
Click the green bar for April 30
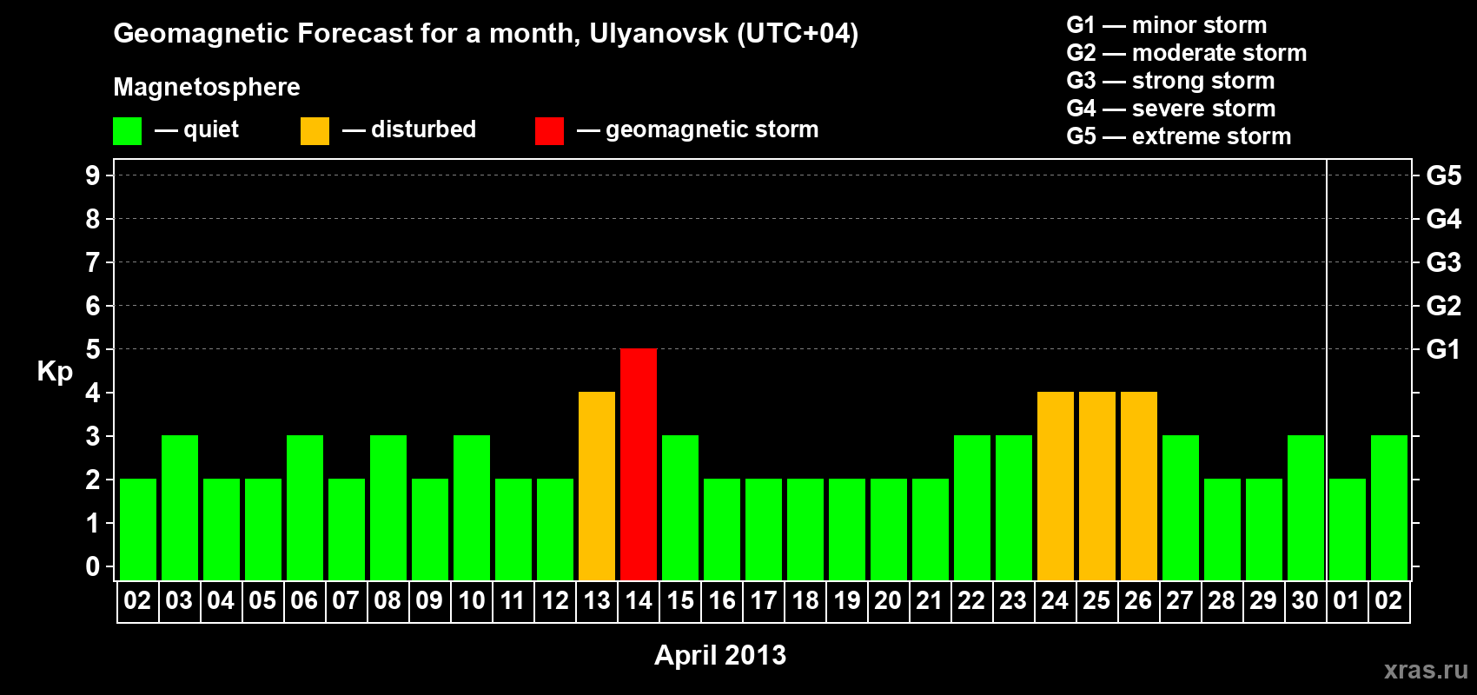(x=1306, y=507)
